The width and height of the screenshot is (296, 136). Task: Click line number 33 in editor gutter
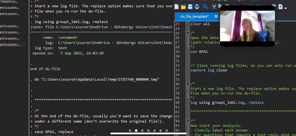click(x=177, y=70)
